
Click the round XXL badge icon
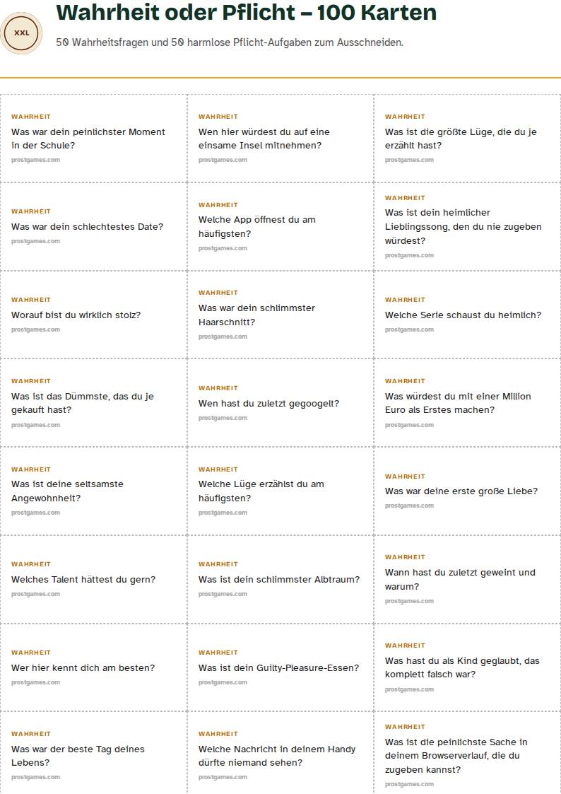pyautogui.click(x=21, y=33)
